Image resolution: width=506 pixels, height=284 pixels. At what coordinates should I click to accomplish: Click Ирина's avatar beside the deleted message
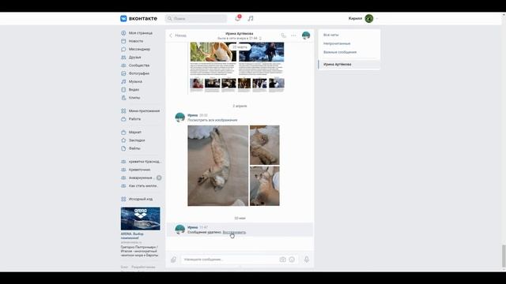click(179, 230)
